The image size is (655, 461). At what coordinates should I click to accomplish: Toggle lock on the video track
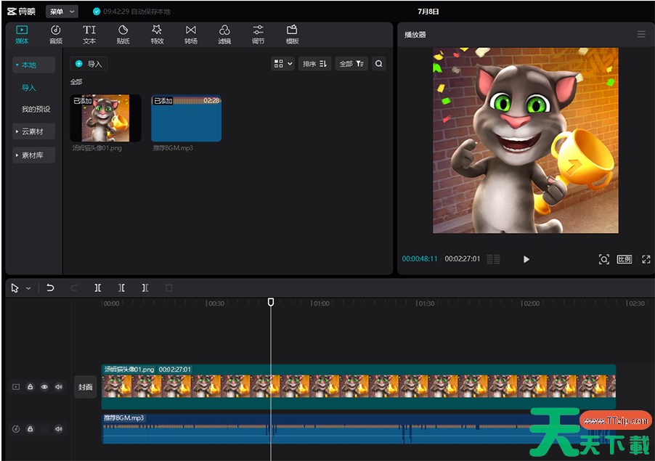pyautogui.click(x=30, y=388)
